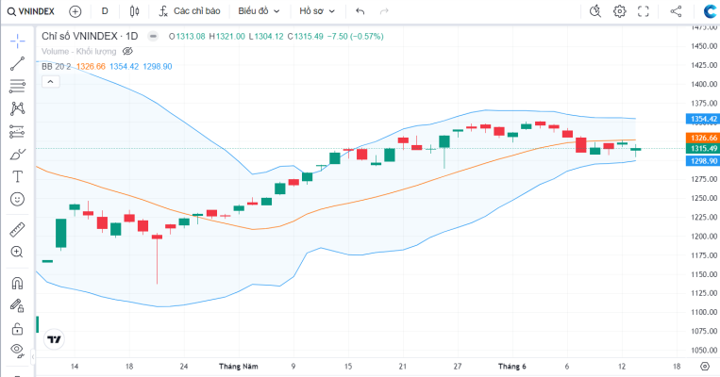This screenshot has width=720, height=377.
Task: Click the Chỉ số VNINDEX · 1D title
Action: coord(90,36)
